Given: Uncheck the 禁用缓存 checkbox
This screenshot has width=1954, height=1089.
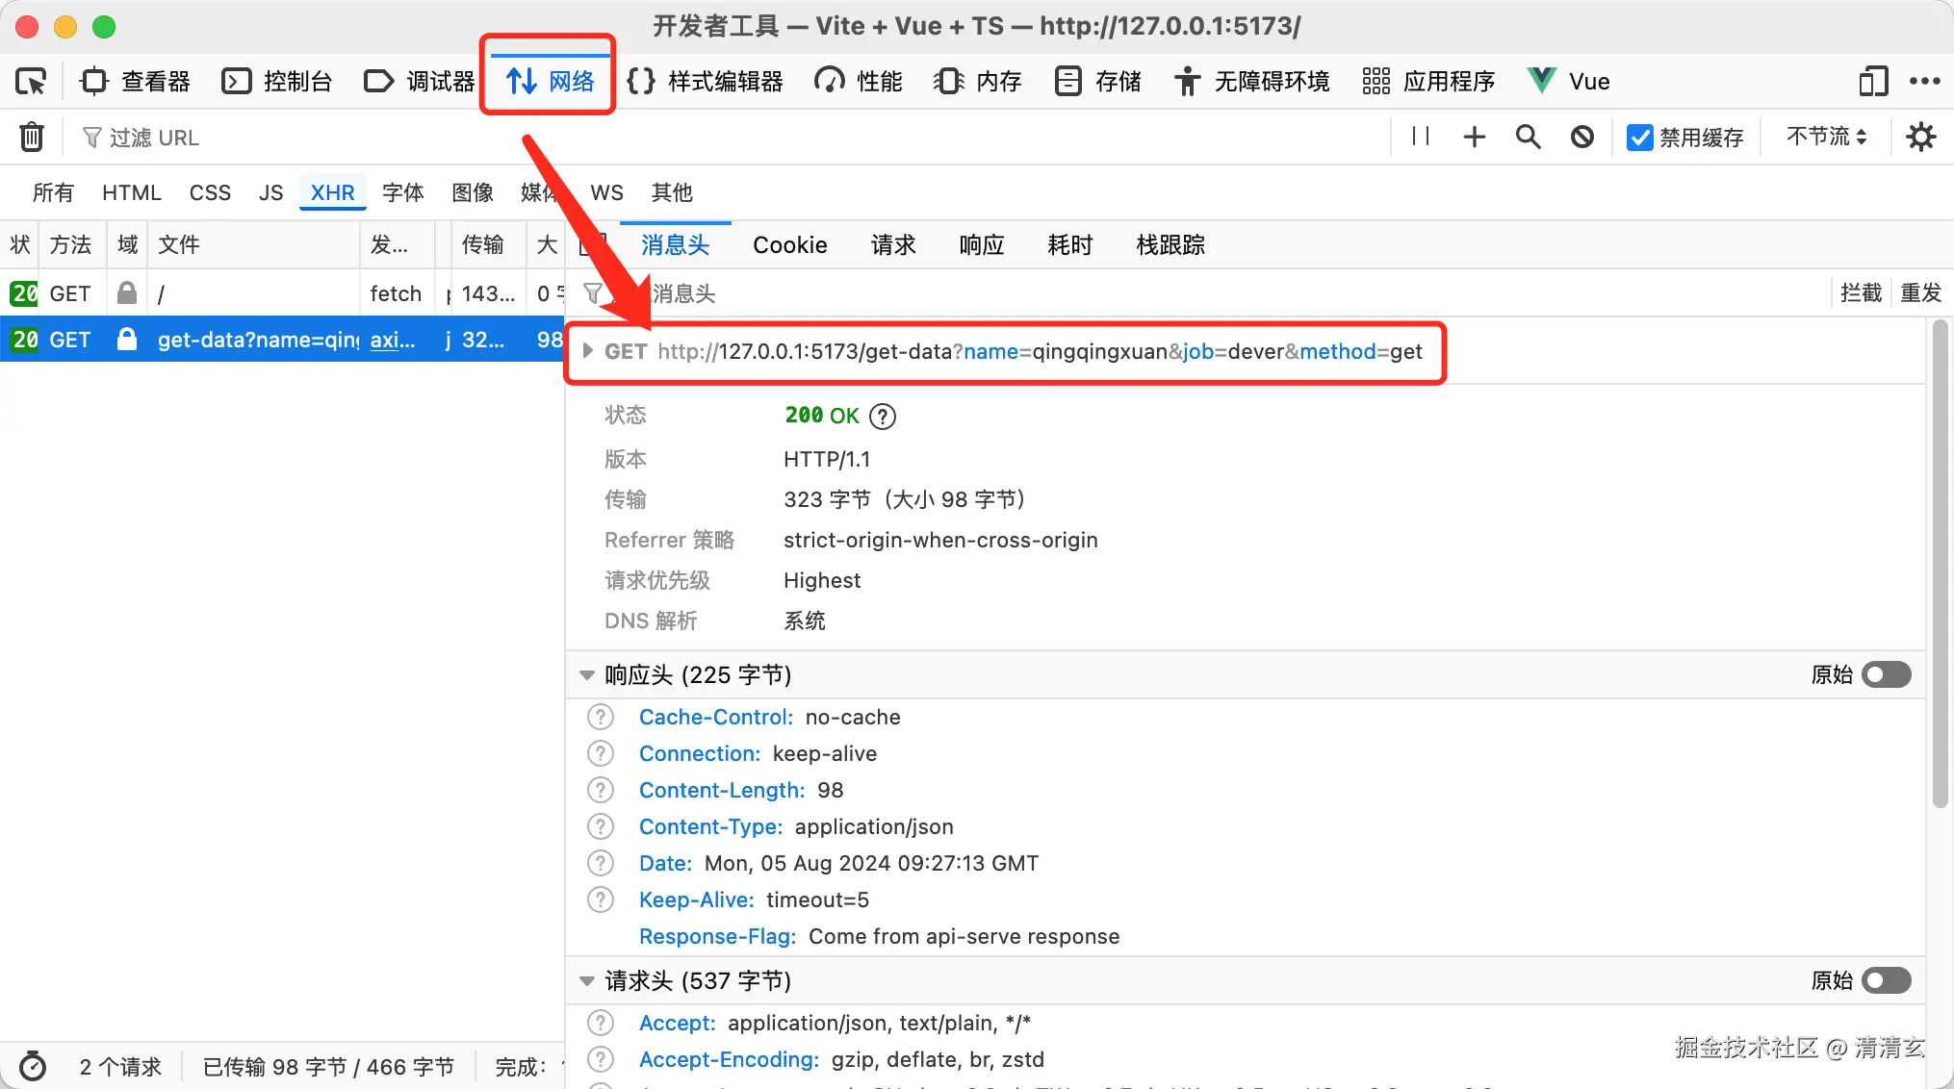Looking at the screenshot, I should 1639,138.
